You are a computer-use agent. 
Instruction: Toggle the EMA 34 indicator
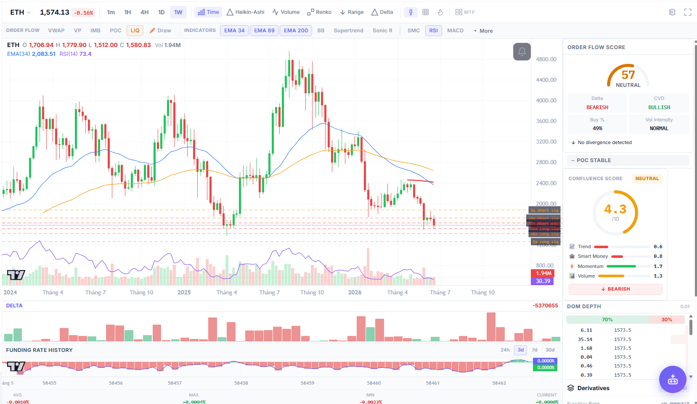[234, 31]
